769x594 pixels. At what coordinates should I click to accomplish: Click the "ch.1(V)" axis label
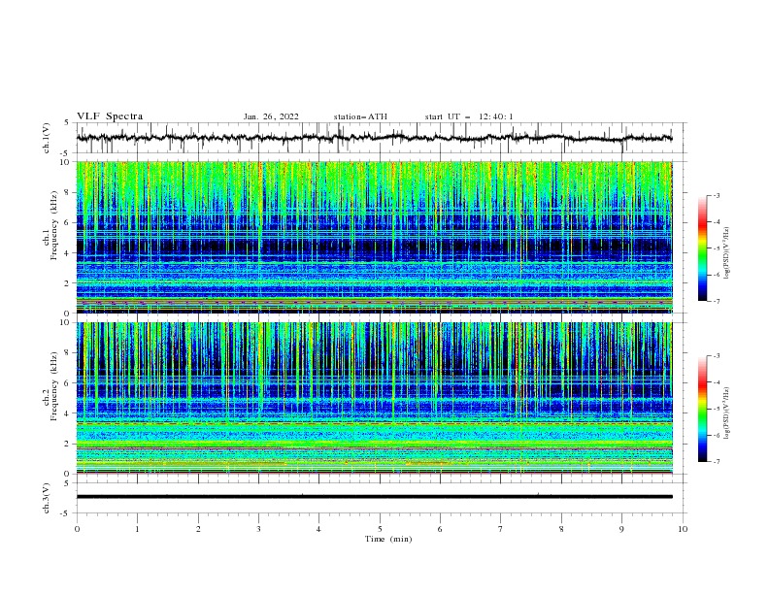47,138
